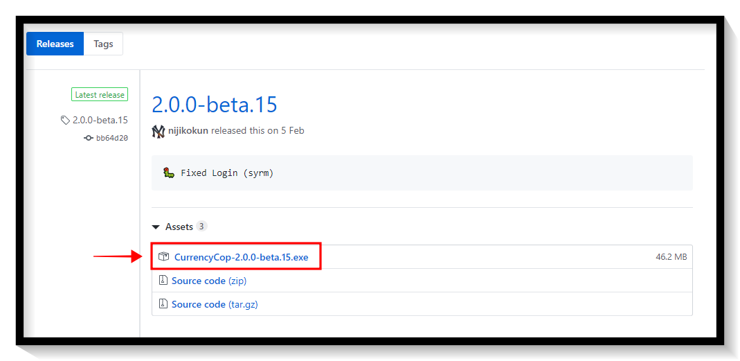Click the tag icon beside 2.0.0-beta.15
The height and width of the screenshot is (361, 740).
(66, 120)
